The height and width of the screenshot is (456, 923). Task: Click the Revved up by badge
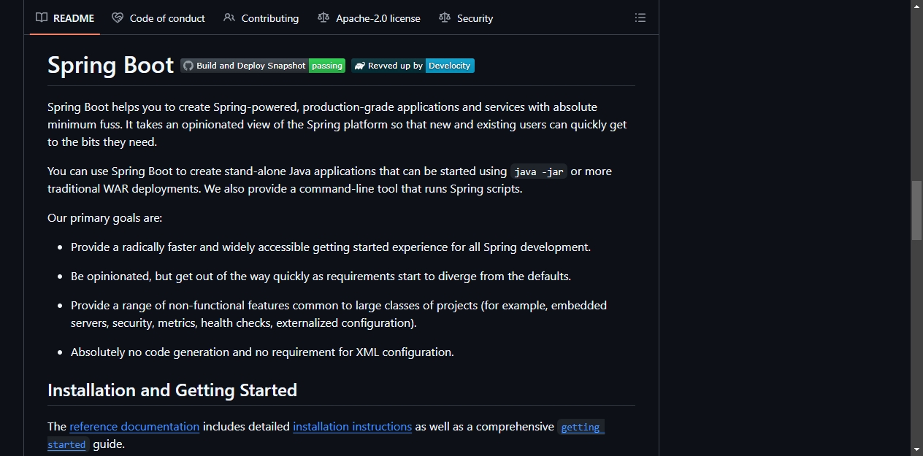click(x=413, y=66)
